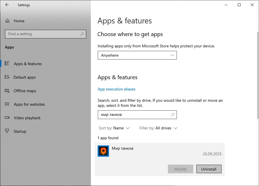Select the Apps & features sidebar icon
Image resolution: width=259 pixels, height=186 pixels.
pyautogui.click(x=7, y=63)
